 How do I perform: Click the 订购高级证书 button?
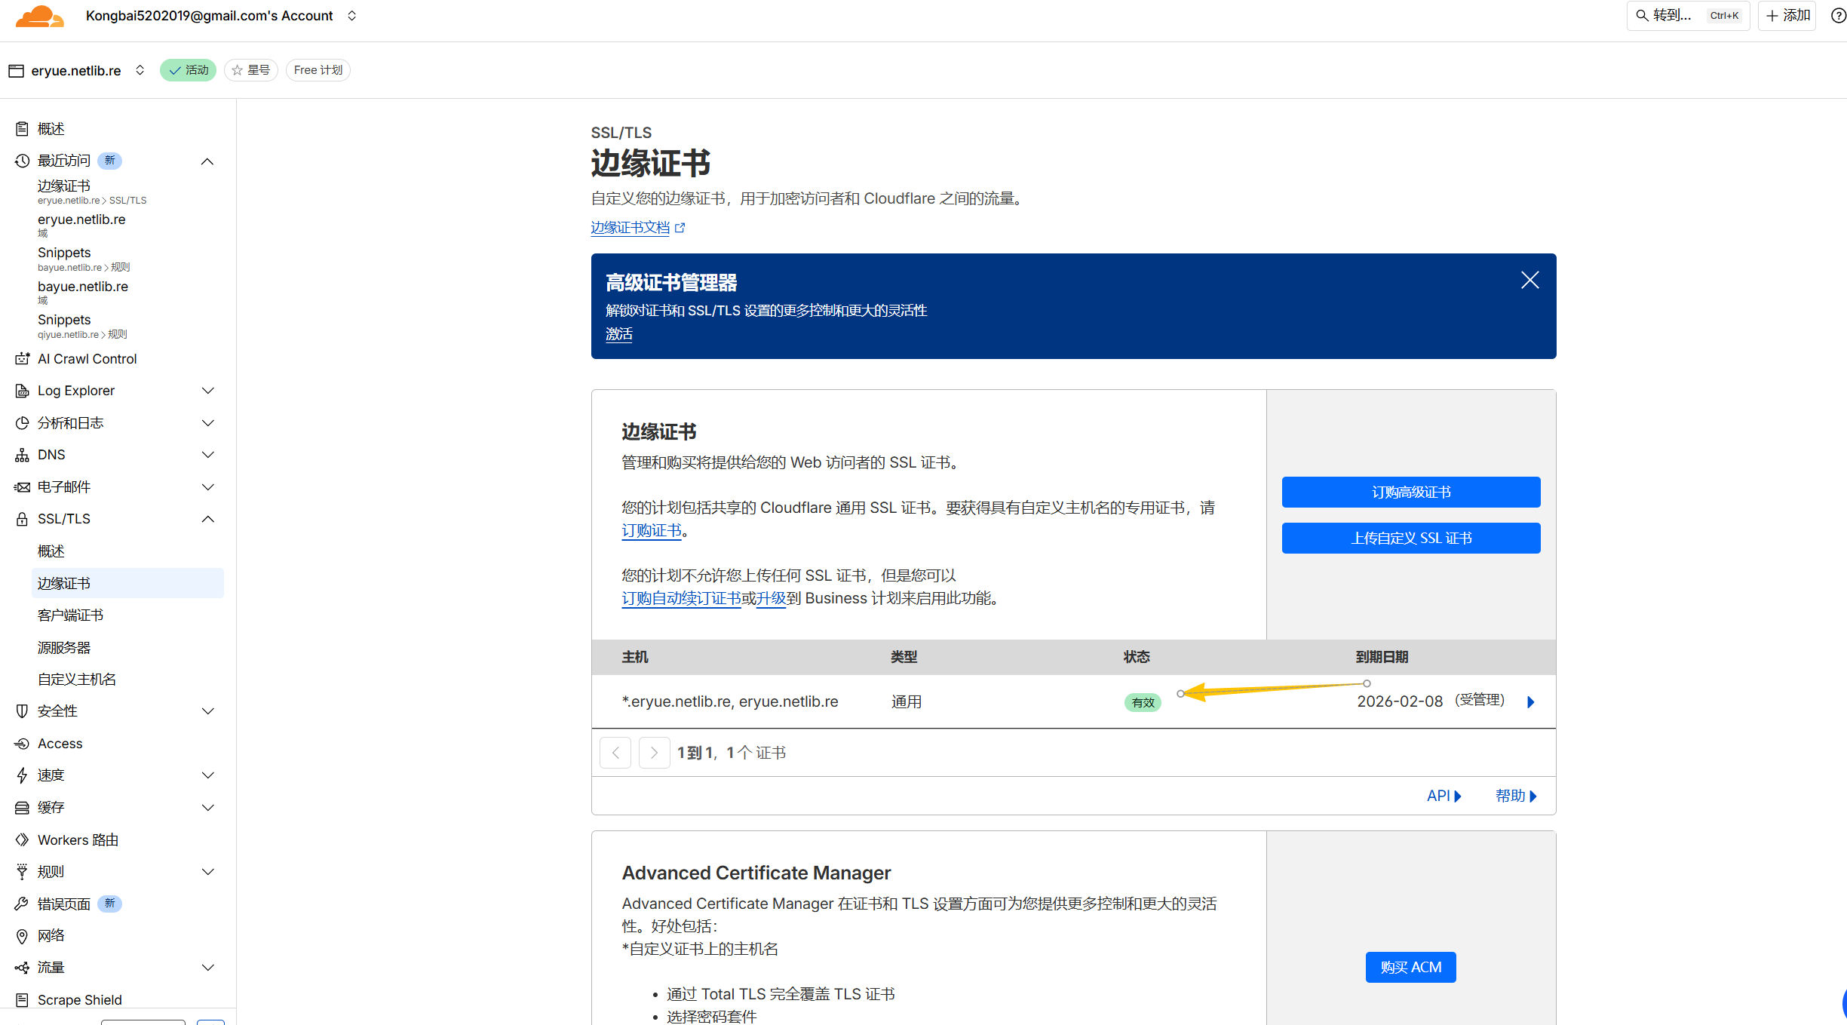1410,493
